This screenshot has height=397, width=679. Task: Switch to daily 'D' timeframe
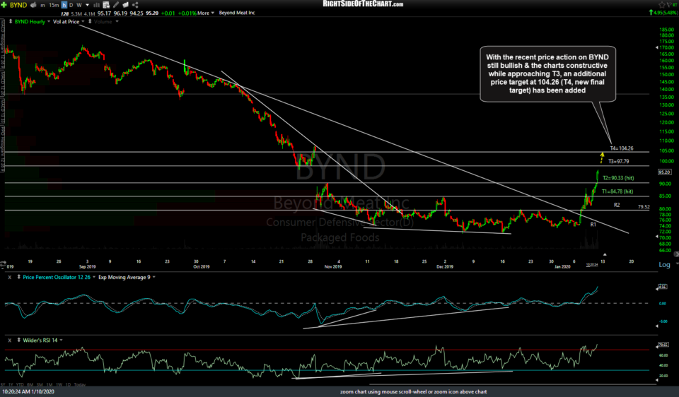pyautogui.click(x=71, y=4)
